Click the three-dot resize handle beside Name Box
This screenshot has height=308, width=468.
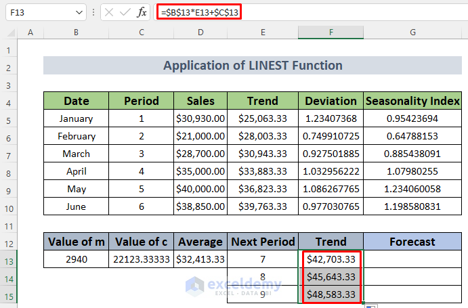(x=94, y=12)
